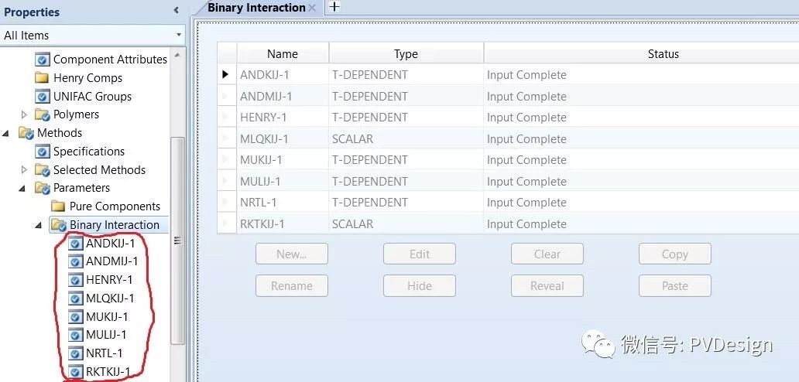Image resolution: width=799 pixels, height=382 pixels.
Task: Click the UNIFAC Groups icon
Action: pos(43,97)
